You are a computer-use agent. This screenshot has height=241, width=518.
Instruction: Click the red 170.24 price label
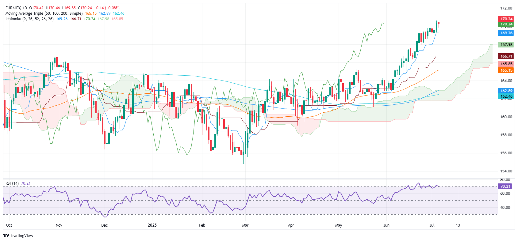pos(506,19)
